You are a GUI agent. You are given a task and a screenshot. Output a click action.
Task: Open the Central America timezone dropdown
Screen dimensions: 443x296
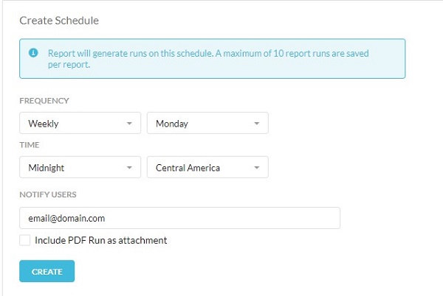(x=207, y=167)
